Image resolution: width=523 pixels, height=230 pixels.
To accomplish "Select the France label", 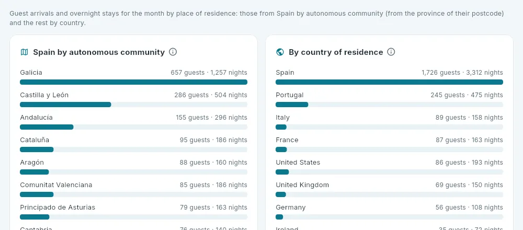I will pyautogui.click(x=287, y=140).
